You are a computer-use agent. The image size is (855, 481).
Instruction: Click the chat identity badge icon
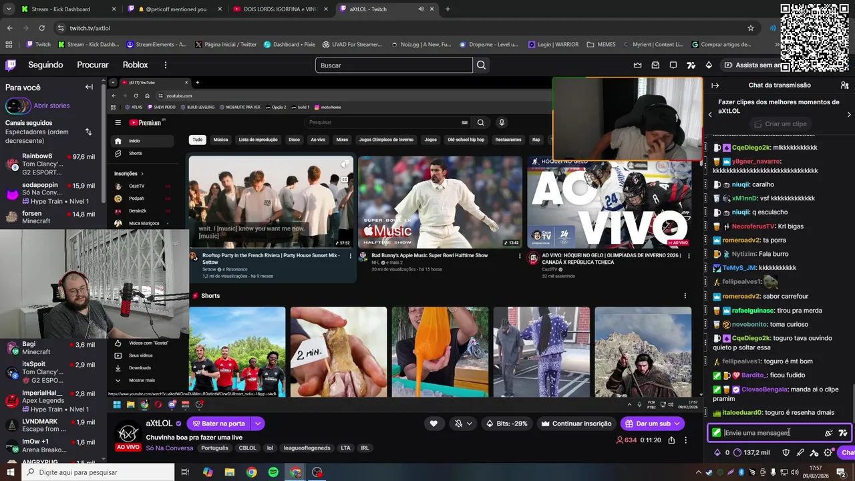coord(716,433)
